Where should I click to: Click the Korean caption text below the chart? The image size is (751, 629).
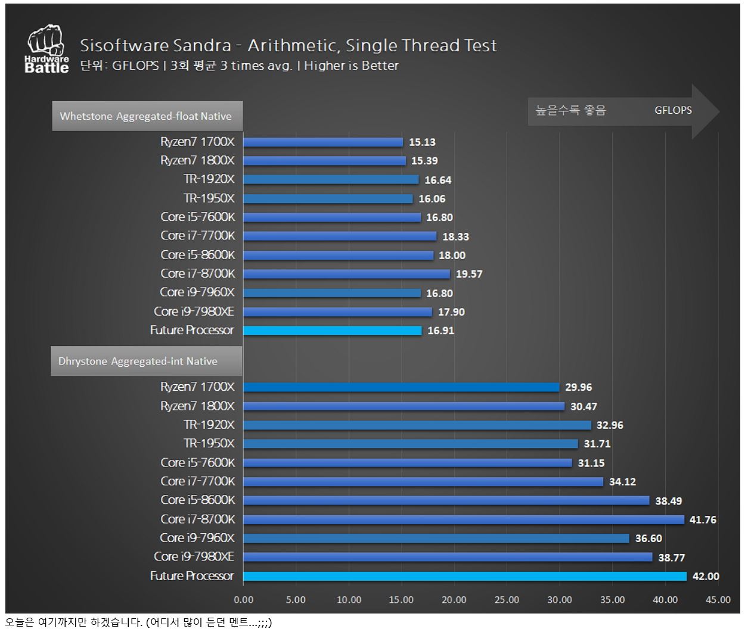click(138, 622)
